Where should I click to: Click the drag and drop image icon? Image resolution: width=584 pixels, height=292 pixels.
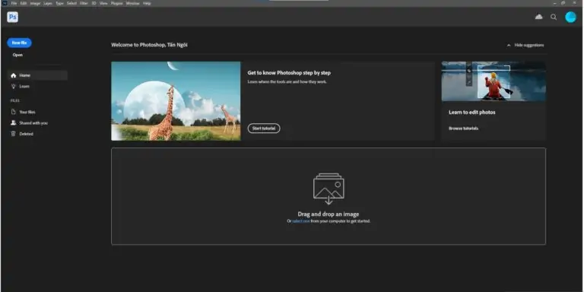point(328,189)
